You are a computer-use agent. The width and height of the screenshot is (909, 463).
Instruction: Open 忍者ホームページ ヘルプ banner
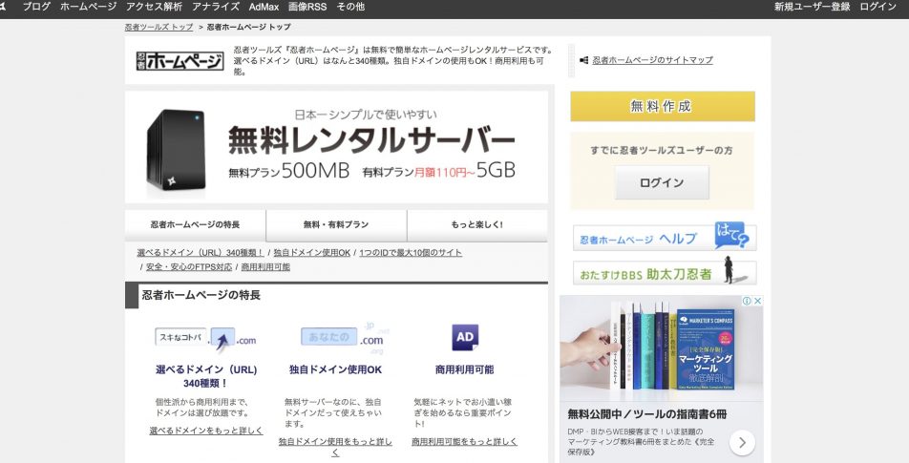tap(665, 238)
